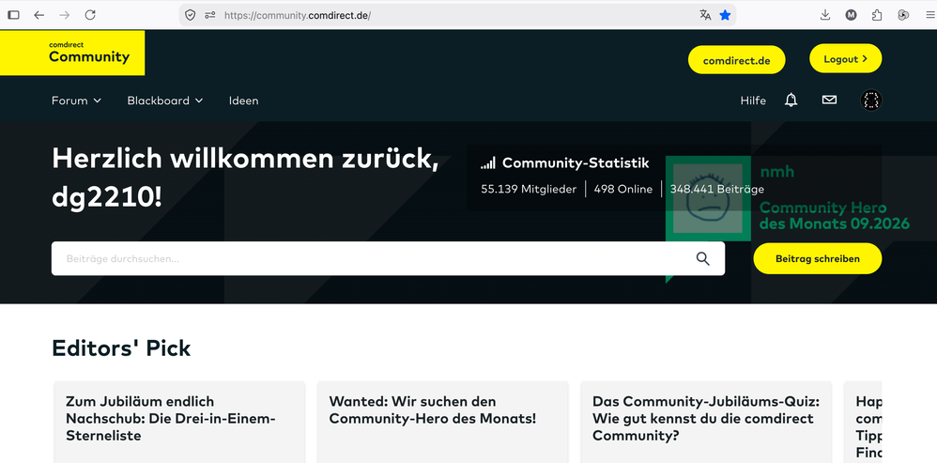Viewport: 937px width, 463px height.
Task: Toggle the browser sidebar icon
Action: tap(13, 15)
